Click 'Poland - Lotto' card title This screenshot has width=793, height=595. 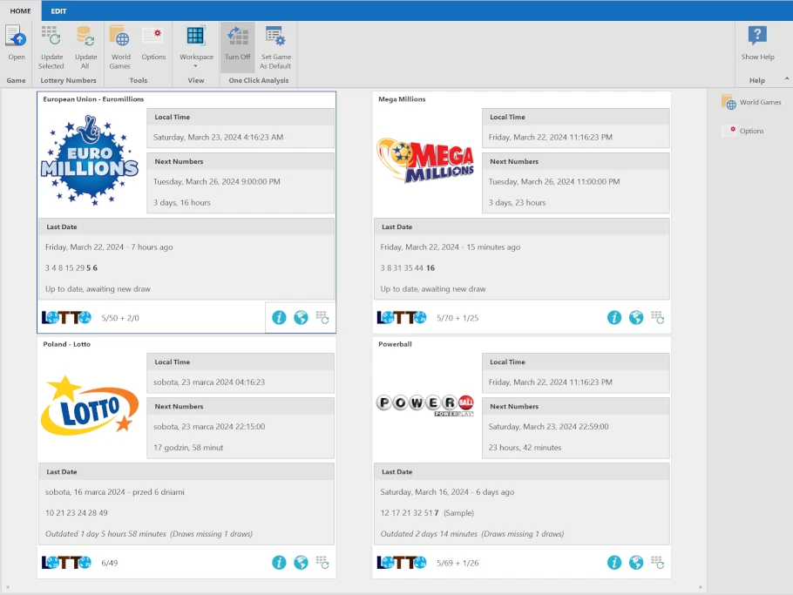[67, 344]
